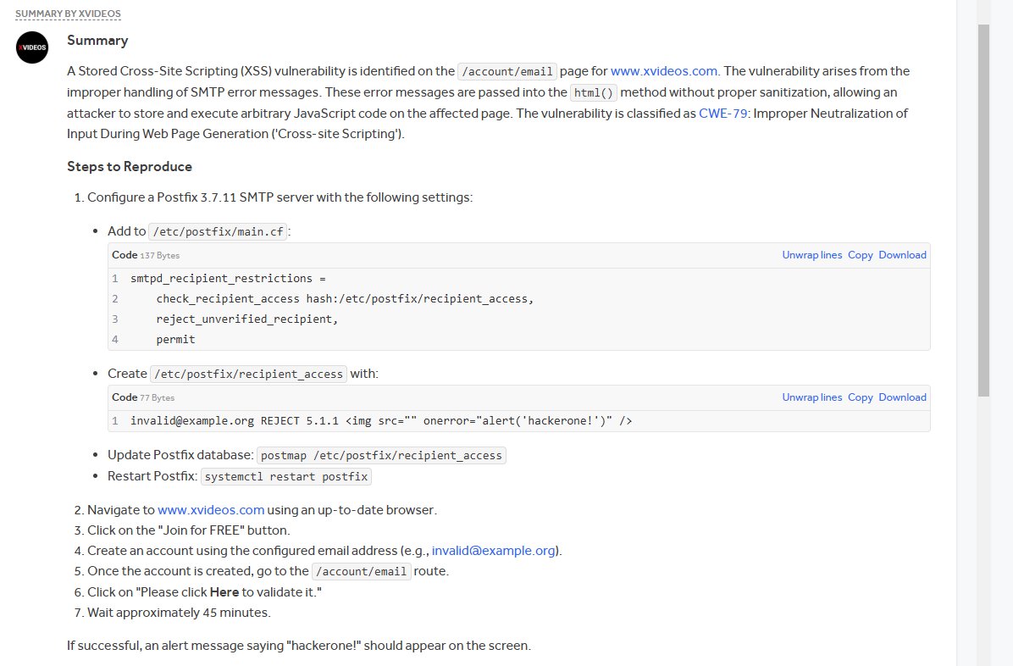Download the 77 Bytes code block
This screenshot has width=1013, height=666.
click(902, 397)
